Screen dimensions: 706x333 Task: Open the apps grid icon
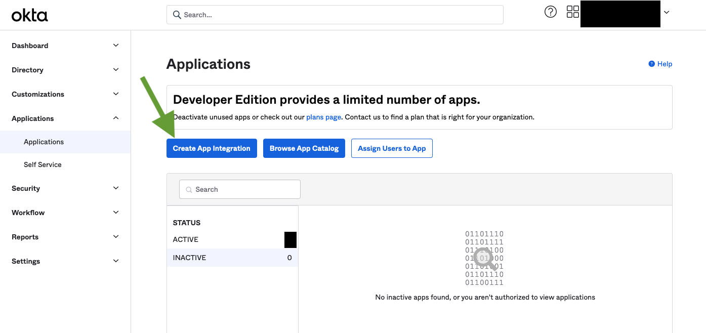click(573, 12)
